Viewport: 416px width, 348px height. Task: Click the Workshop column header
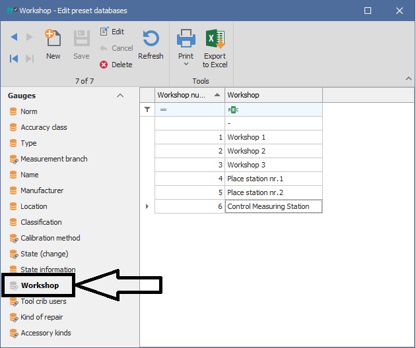coord(273,95)
